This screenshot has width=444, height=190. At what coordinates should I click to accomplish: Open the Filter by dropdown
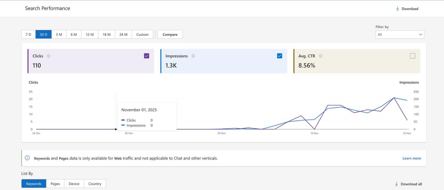[x=400, y=34]
